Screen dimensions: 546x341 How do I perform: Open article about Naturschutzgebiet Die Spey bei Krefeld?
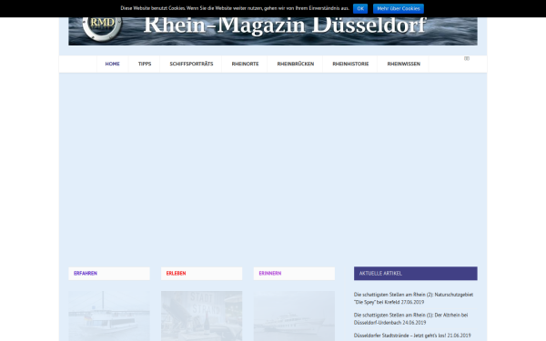tap(413, 298)
